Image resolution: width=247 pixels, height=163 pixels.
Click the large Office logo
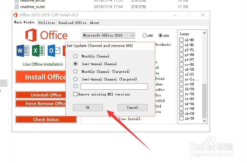pyautogui.click(x=46, y=35)
